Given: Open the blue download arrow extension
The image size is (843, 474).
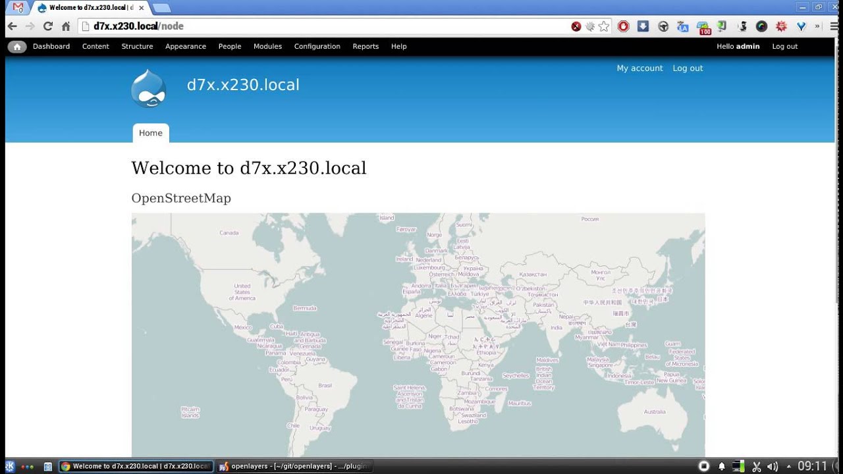Looking at the screenshot, I should tap(643, 26).
